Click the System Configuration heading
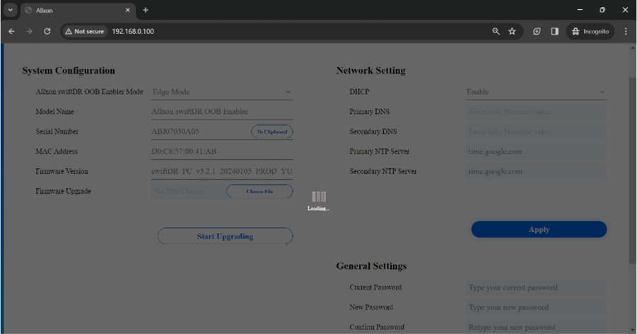 [x=69, y=70]
